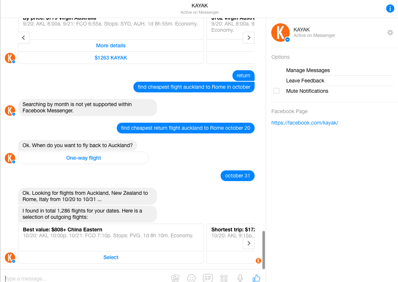398x282 pixels.
Task: Click KAYAK avatar beside $1263 KAYAK card
Action: [x=10, y=58]
